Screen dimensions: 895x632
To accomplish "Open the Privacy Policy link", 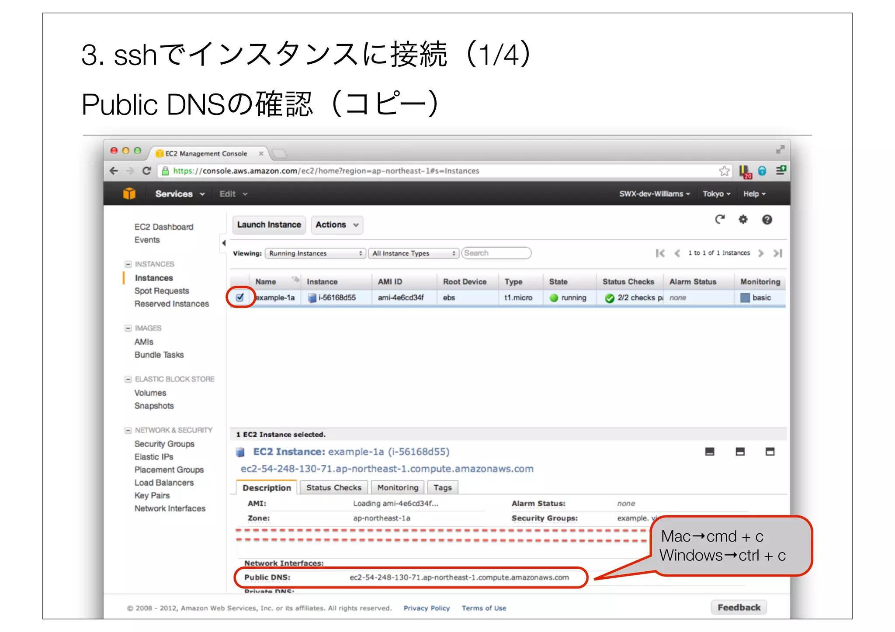I will pos(427,608).
